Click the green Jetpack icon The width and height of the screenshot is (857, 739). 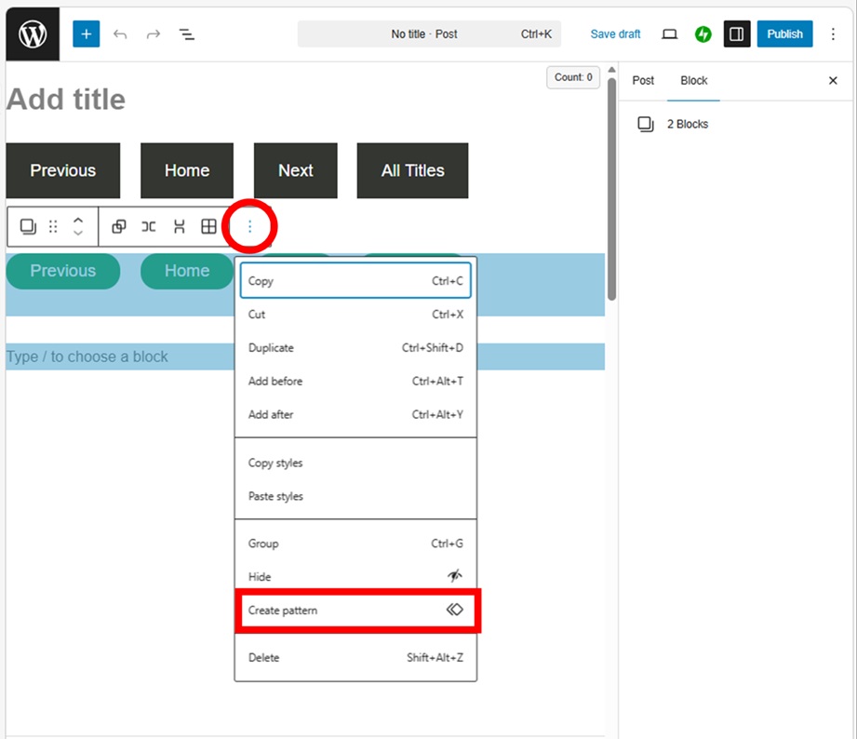(x=703, y=34)
